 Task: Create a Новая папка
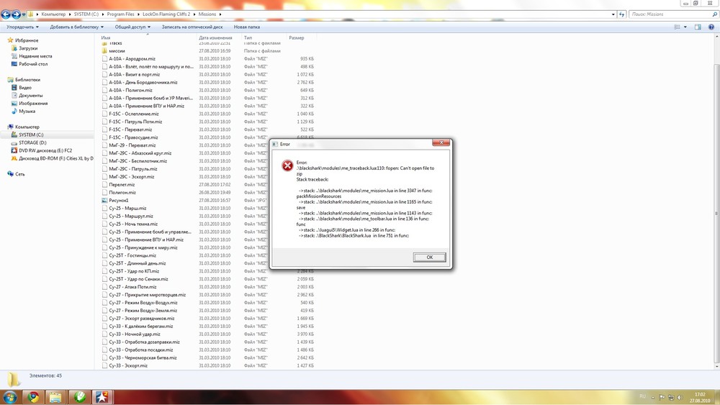pyautogui.click(x=246, y=27)
